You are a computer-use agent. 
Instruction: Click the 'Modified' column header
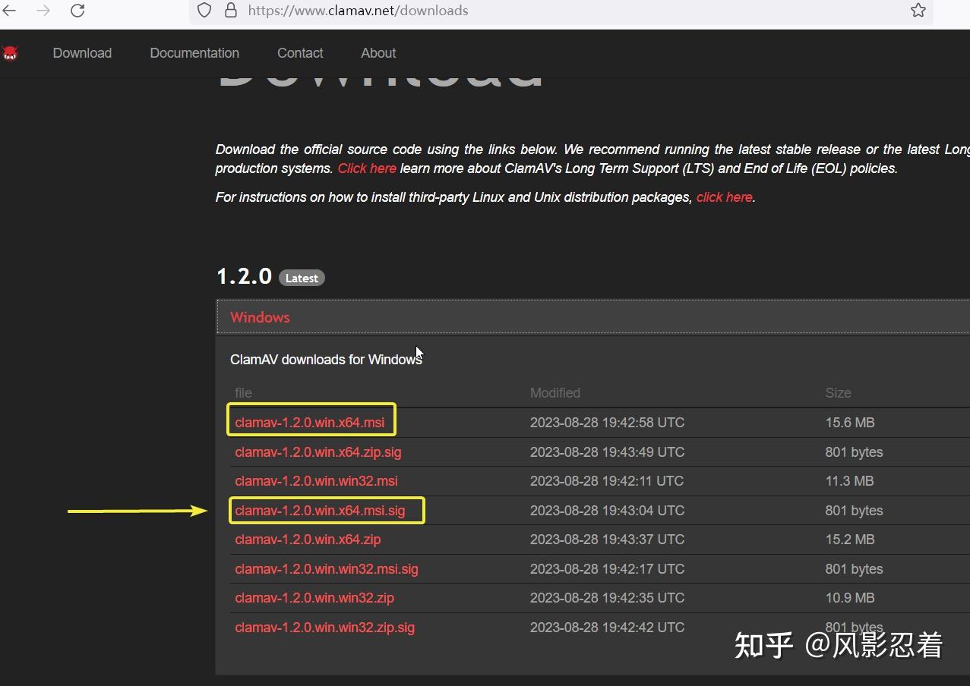(x=555, y=393)
